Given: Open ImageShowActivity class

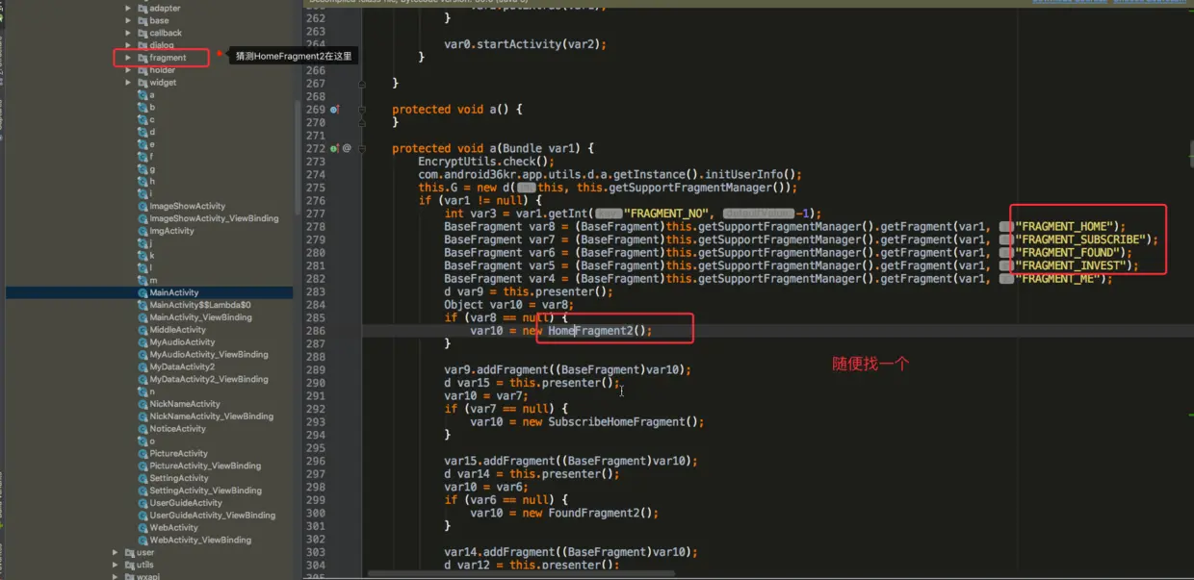Looking at the screenshot, I should [x=187, y=206].
